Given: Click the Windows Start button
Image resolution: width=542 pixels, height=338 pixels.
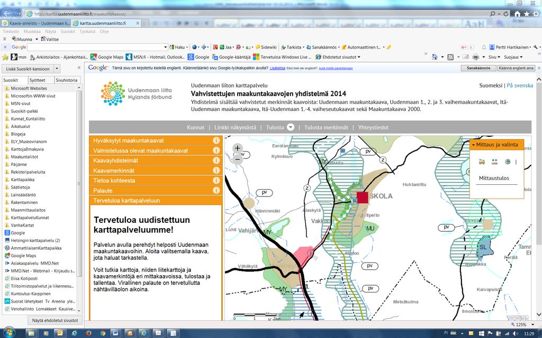Looking at the screenshot, I should (x=9, y=333).
